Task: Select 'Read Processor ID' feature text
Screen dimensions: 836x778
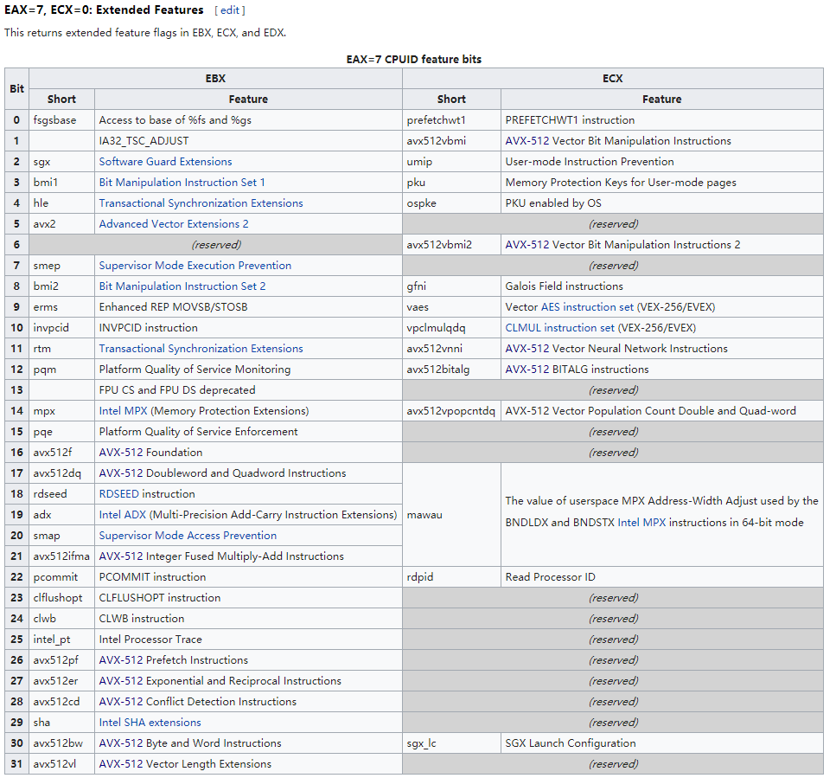Action: tap(550, 577)
